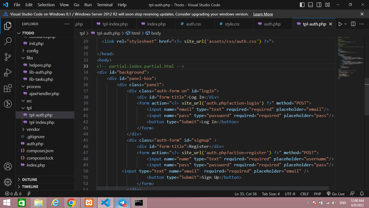Open notifications bell icon
Viewport: 369px width, 208px height.
click(x=362, y=194)
